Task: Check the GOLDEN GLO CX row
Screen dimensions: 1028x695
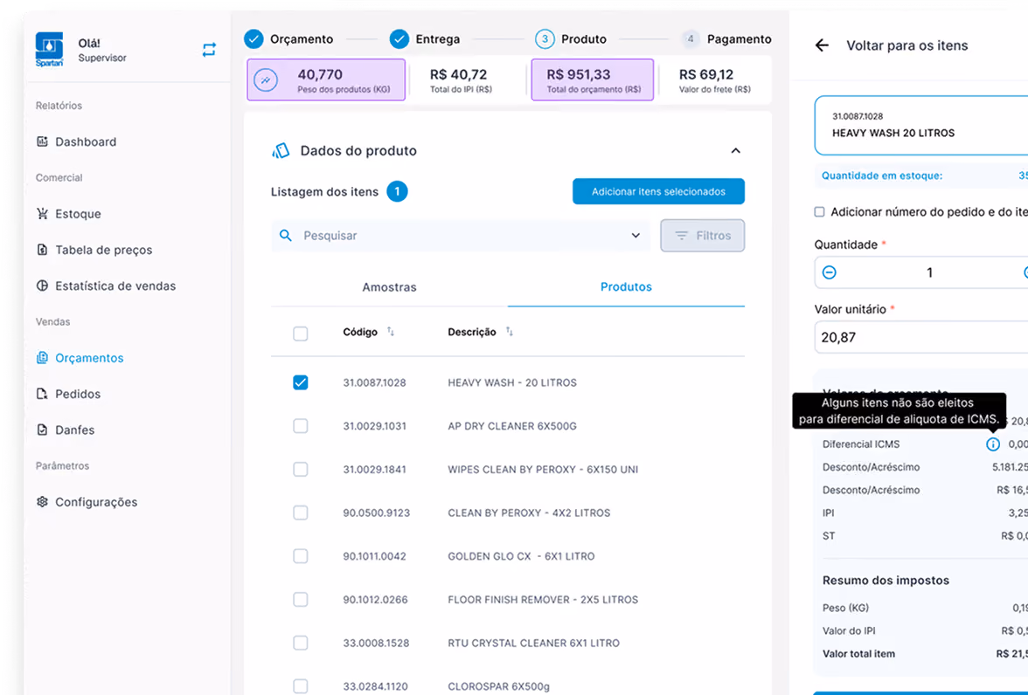Action: tap(301, 556)
